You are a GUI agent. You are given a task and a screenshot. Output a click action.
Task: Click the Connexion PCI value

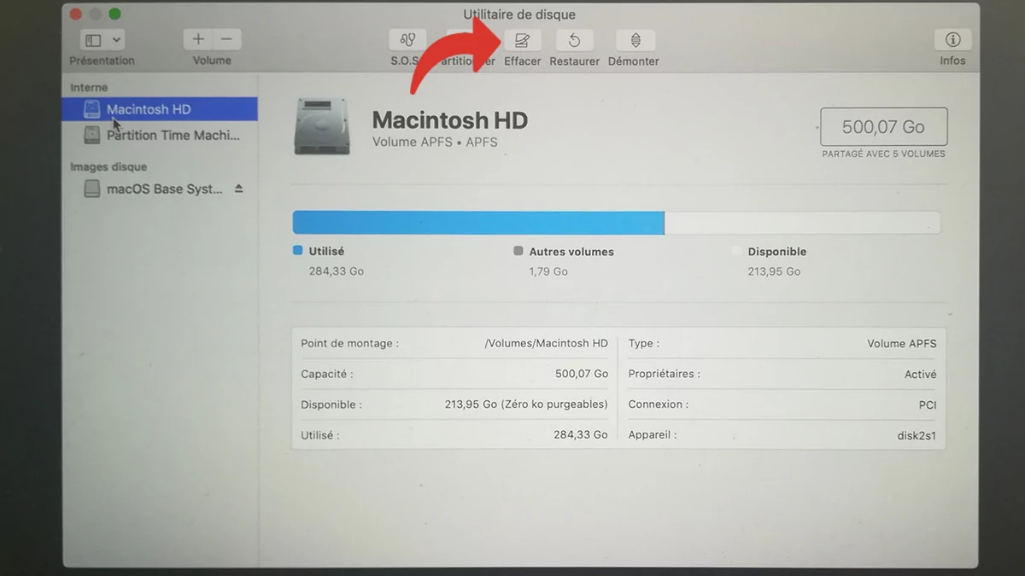(928, 405)
